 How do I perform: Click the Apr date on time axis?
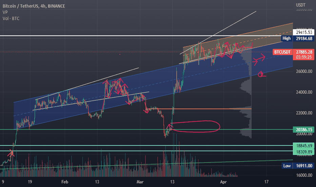pyautogui.click(x=223, y=182)
